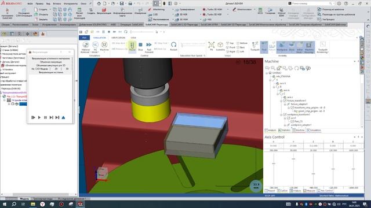The image size is (371, 208).
Task: Switch to the Analysis tab under Machine panel
Action: (x=271, y=130)
